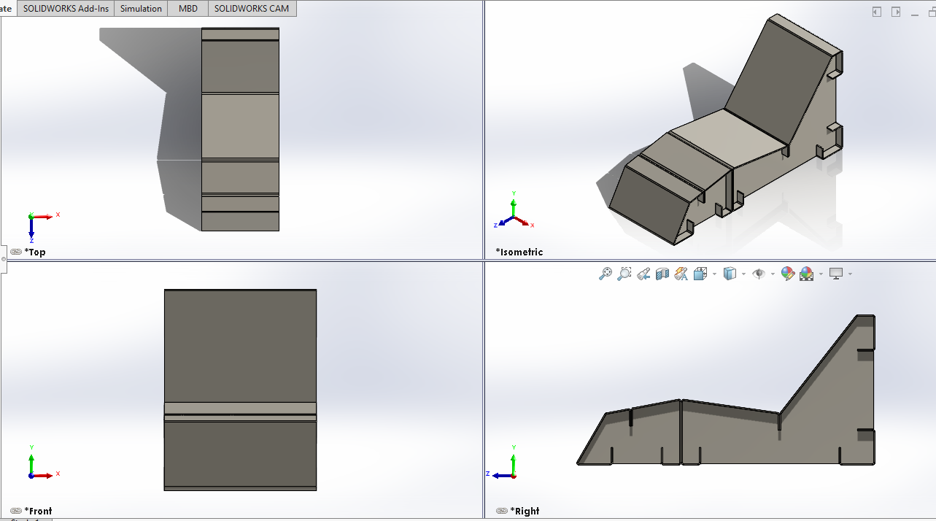Click the Zoom to Fit icon
The height and width of the screenshot is (521, 936).
606,274
